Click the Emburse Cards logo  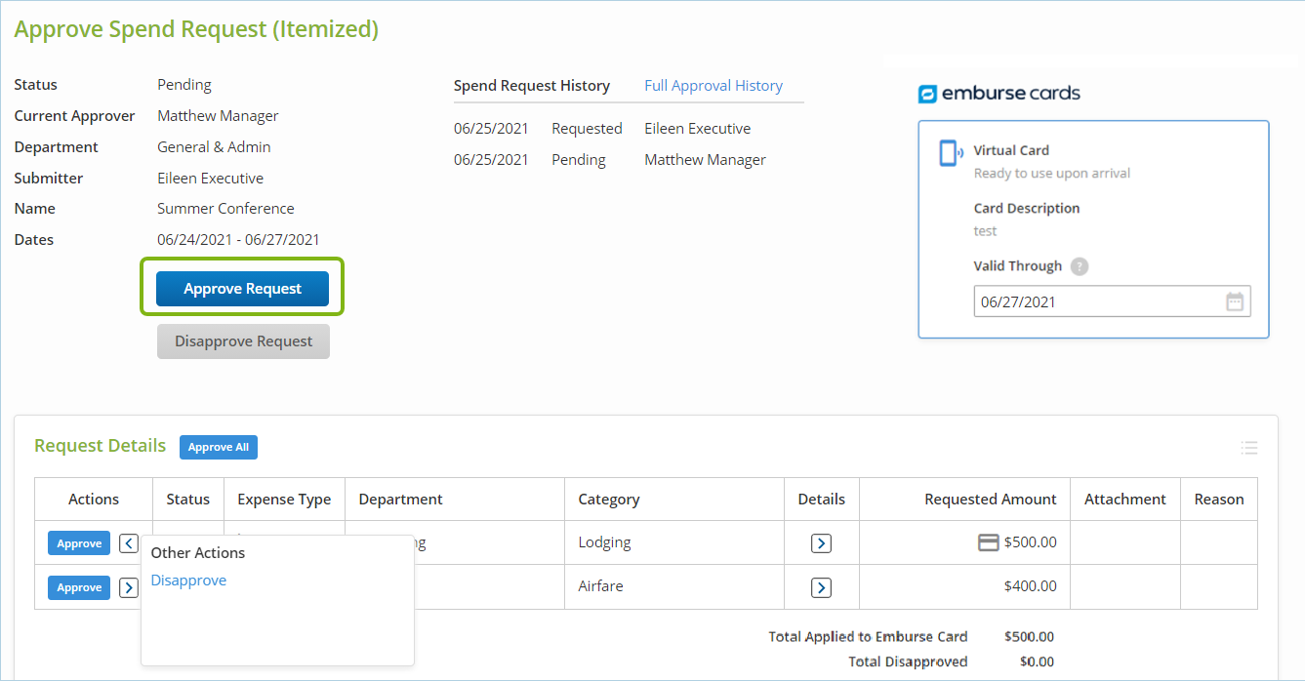999,94
